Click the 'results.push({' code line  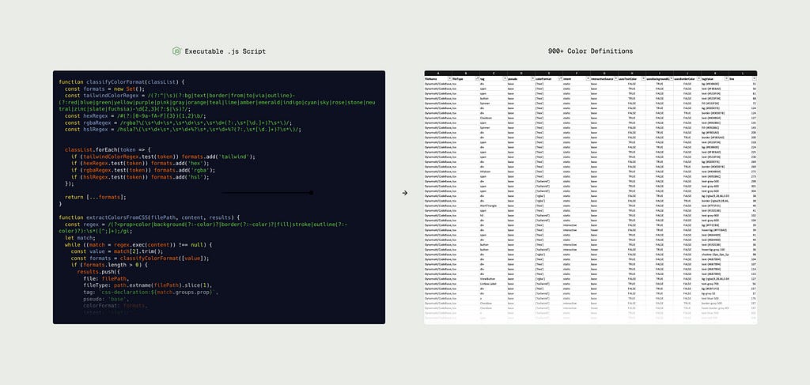click(99, 271)
